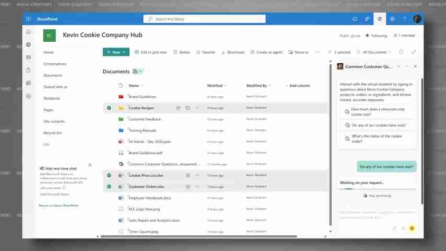The width and height of the screenshot is (446, 251).
Task: Open the Customer Feedback folder
Action: (145, 119)
